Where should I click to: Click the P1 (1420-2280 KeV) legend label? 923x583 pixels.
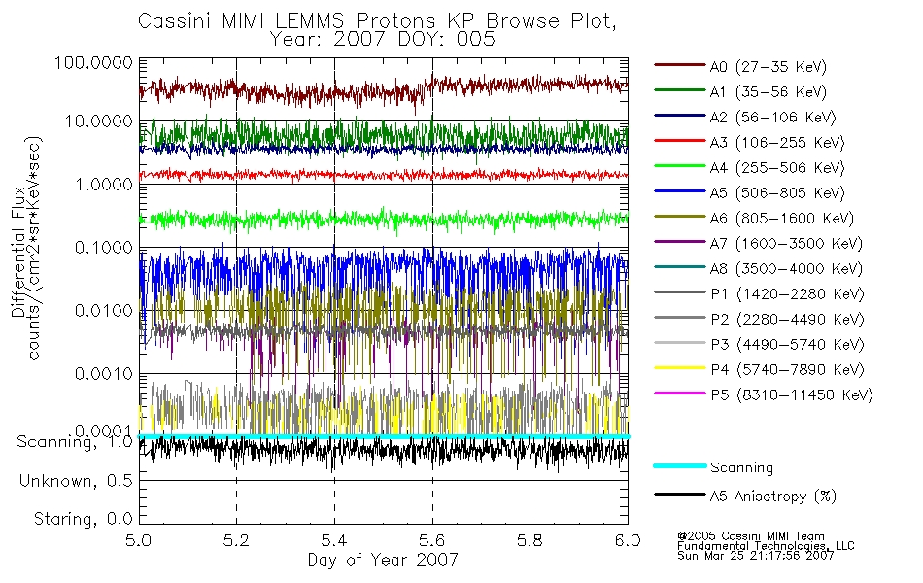coord(787,294)
